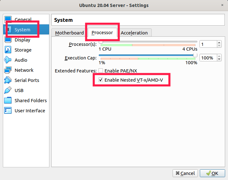Viewport: 228px width, 180px height.
Task: Cancel the settings dialog
Action: click(x=185, y=173)
